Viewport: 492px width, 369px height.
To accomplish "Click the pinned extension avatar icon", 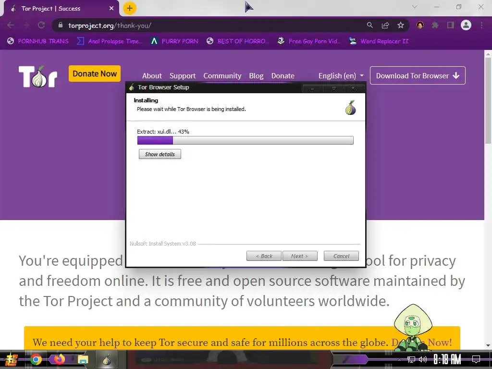I will (420, 25).
